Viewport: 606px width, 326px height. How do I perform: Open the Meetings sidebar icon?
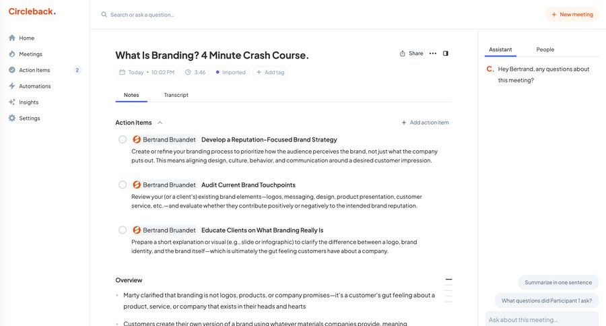click(x=12, y=54)
